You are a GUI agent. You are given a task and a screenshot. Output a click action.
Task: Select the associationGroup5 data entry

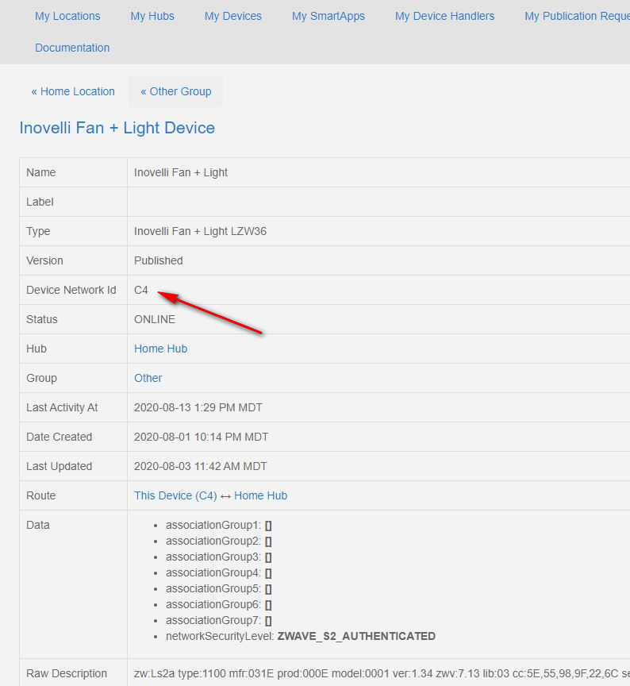coord(219,588)
